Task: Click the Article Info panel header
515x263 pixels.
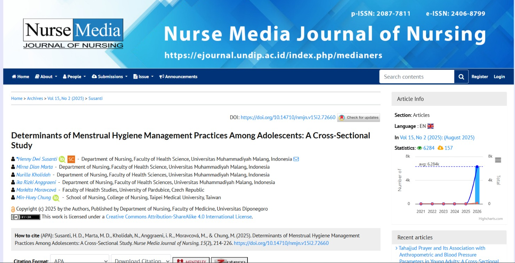Action: point(449,99)
